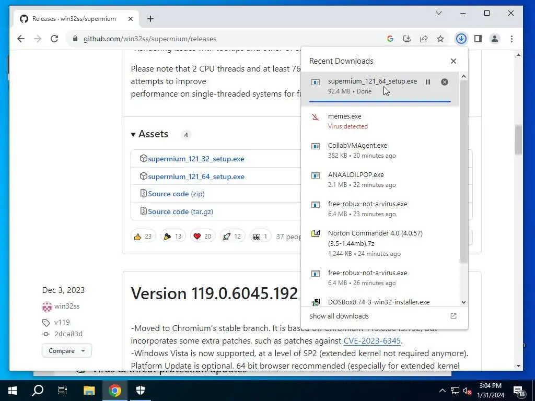The width and height of the screenshot is (535, 401).
Task: Open ANAALOILPOP.exe from recent downloads
Action: (380, 180)
